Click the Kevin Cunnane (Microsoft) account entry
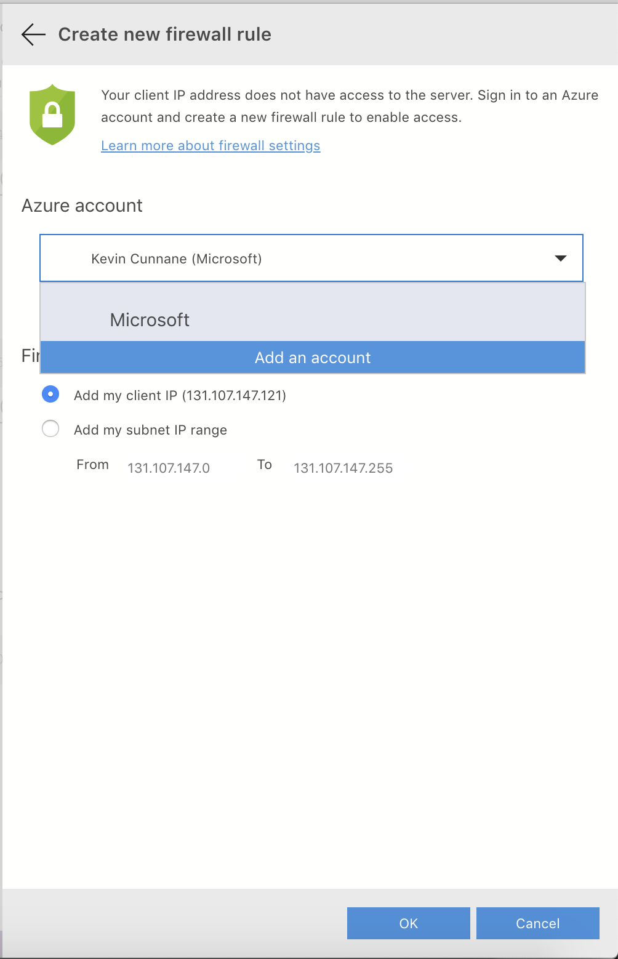 click(x=177, y=259)
